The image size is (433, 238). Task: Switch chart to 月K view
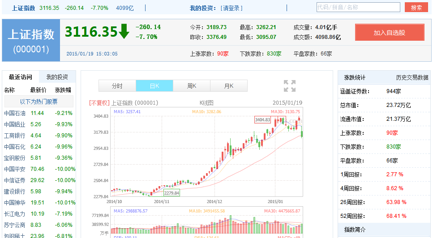(x=229, y=86)
